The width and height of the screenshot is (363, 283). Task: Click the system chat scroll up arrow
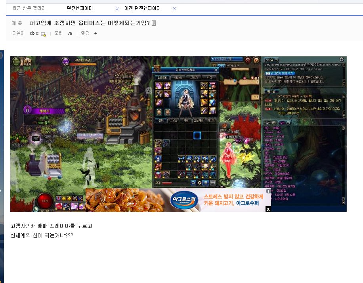(x=344, y=65)
